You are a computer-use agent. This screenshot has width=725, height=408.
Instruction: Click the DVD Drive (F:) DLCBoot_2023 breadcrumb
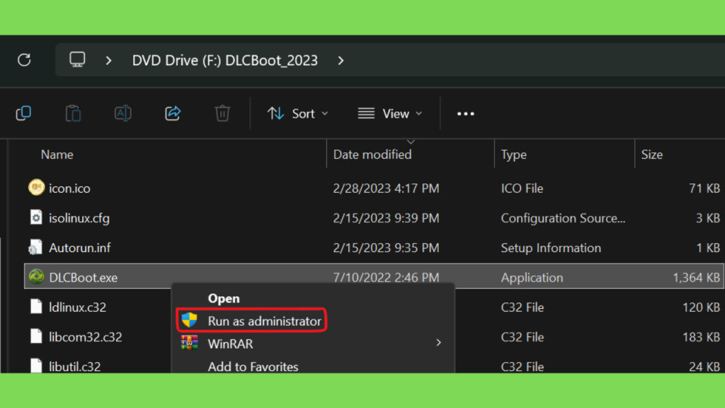225,61
